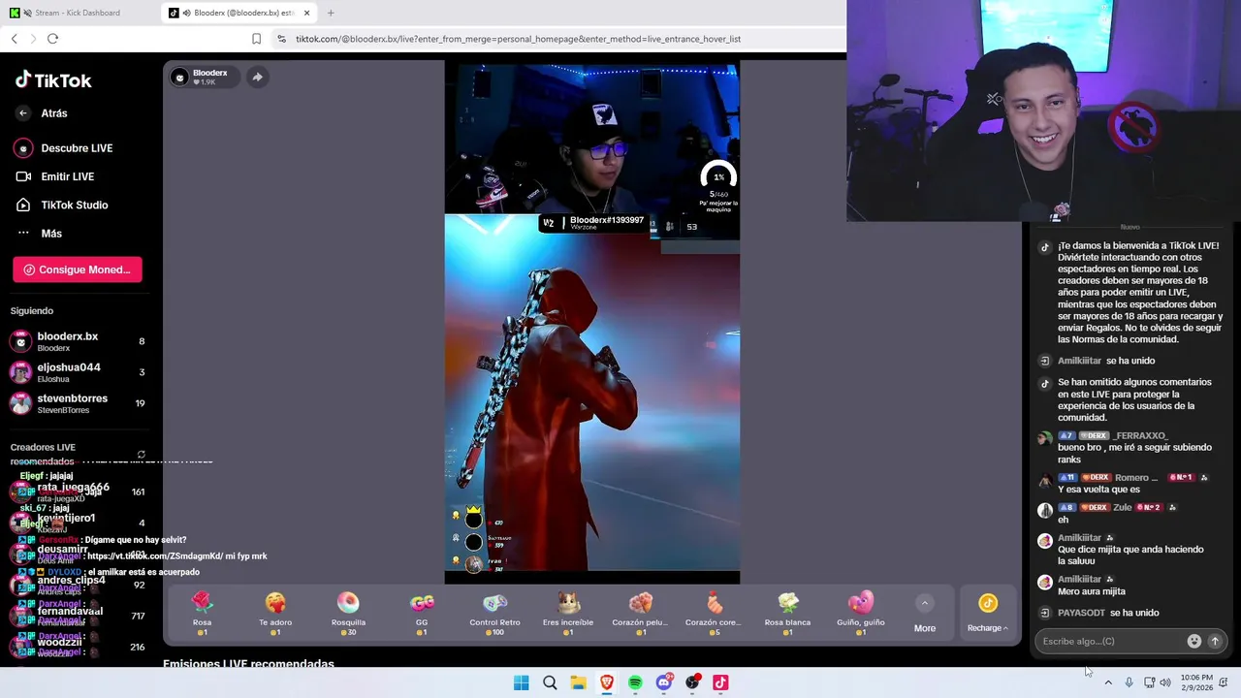
Task: Click Amilkiitar's comment 'Mero aura mijita'
Action: tap(1091, 591)
